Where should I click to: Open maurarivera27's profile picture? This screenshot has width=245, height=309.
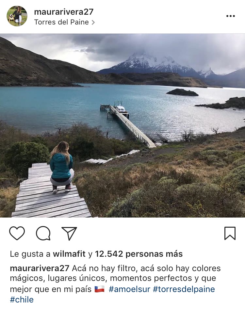tap(17, 16)
